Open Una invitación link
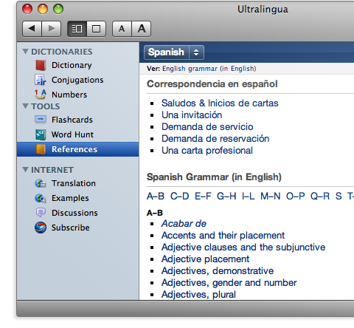Viewport: 354px width, 328px height. tap(192, 115)
